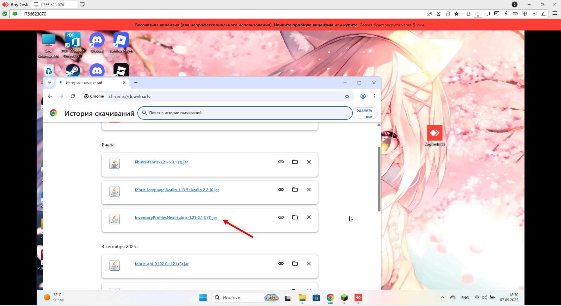The height and width of the screenshot is (306, 561).
Task: Open a new Chrome tab
Action: coord(136,83)
